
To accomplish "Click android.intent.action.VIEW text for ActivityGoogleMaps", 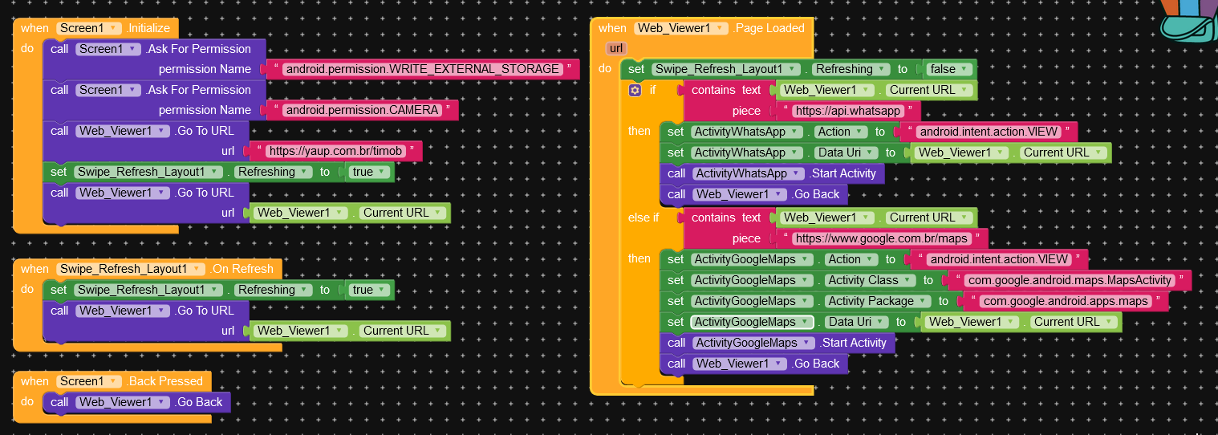I will [x=999, y=259].
